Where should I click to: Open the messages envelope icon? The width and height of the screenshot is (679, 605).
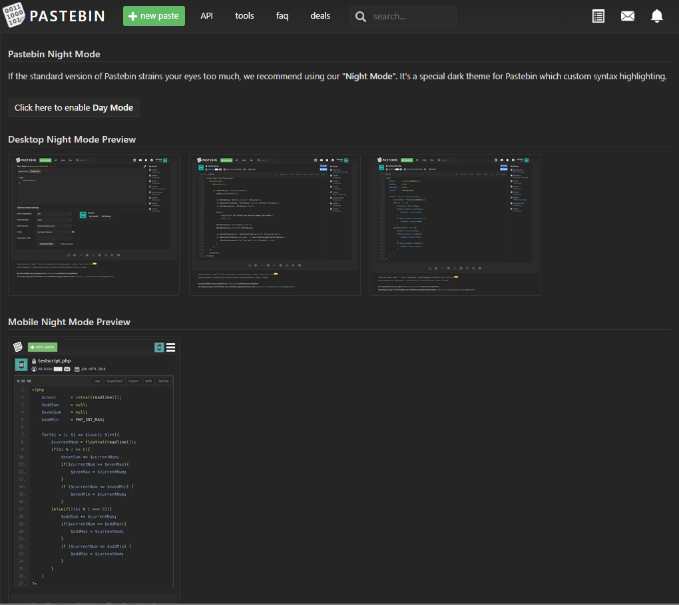tap(628, 16)
